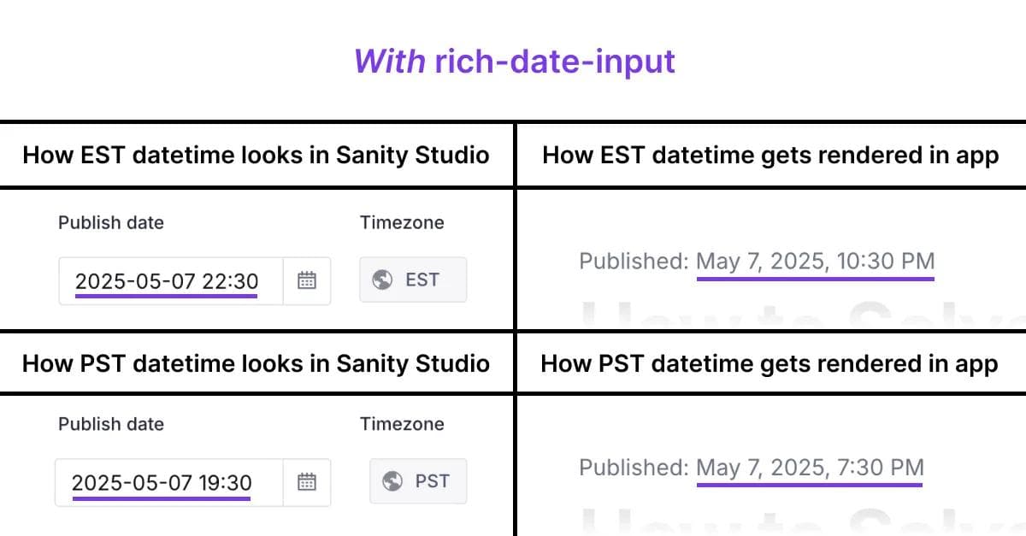Click the Publish date label in the PST panel

(111, 423)
